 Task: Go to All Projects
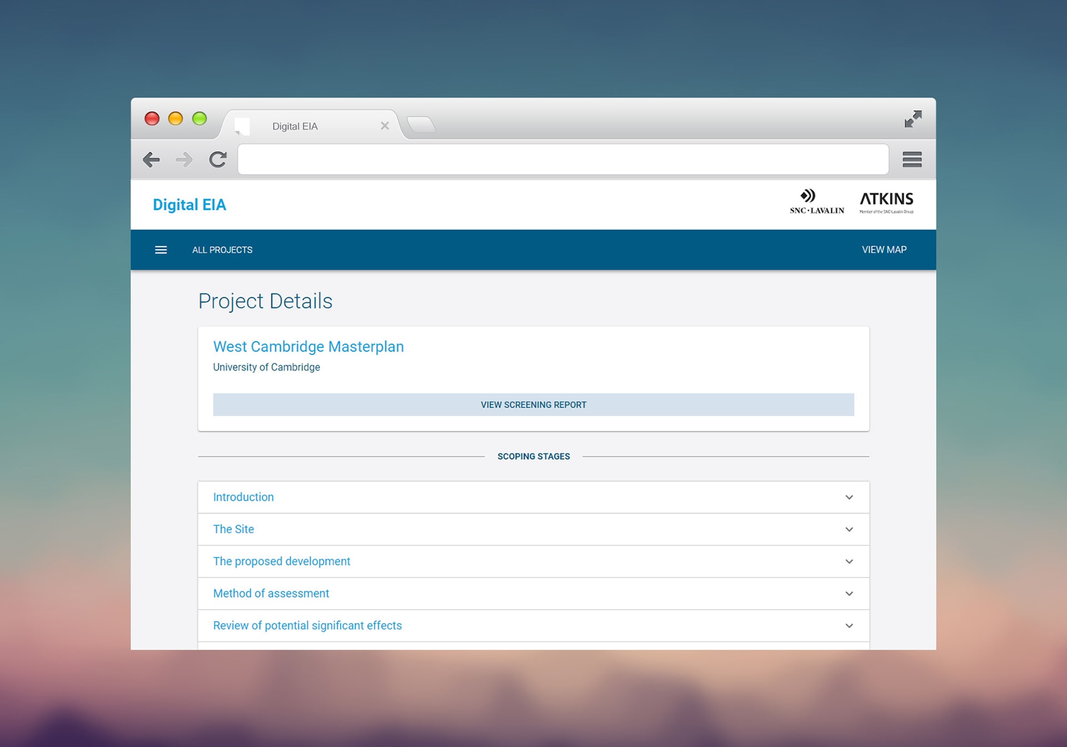pyautogui.click(x=222, y=250)
